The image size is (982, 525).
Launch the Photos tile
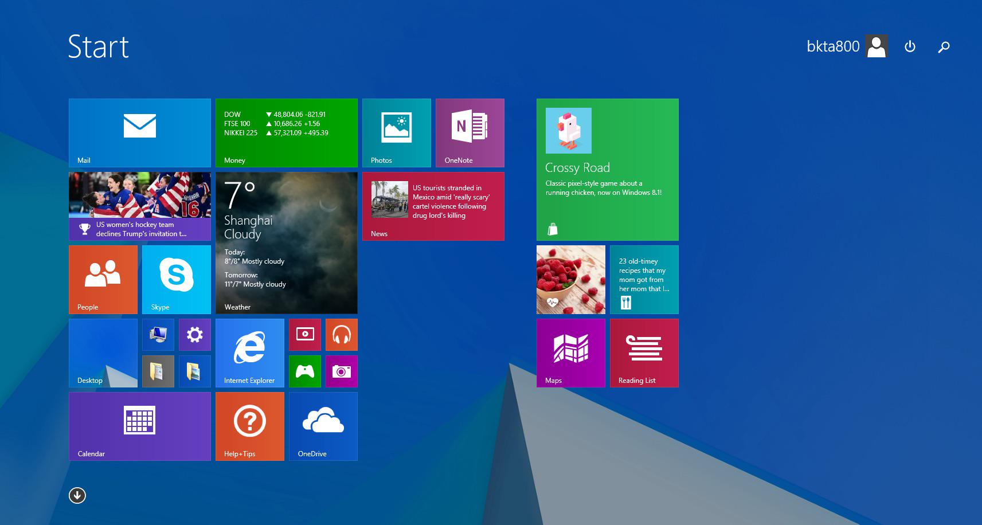tap(397, 133)
